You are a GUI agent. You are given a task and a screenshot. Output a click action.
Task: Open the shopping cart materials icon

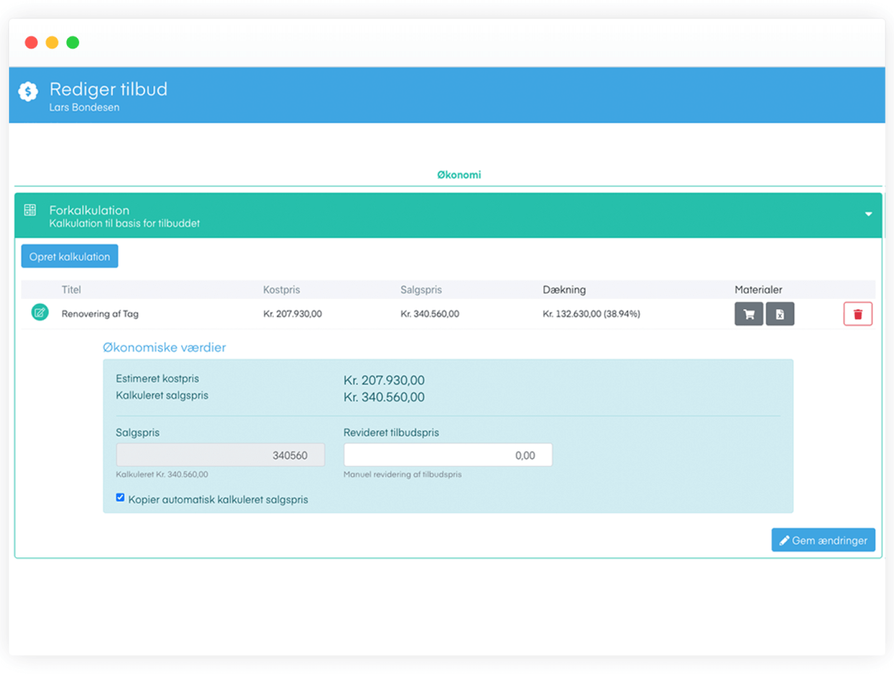pyautogui.click(x=748, y=314)
